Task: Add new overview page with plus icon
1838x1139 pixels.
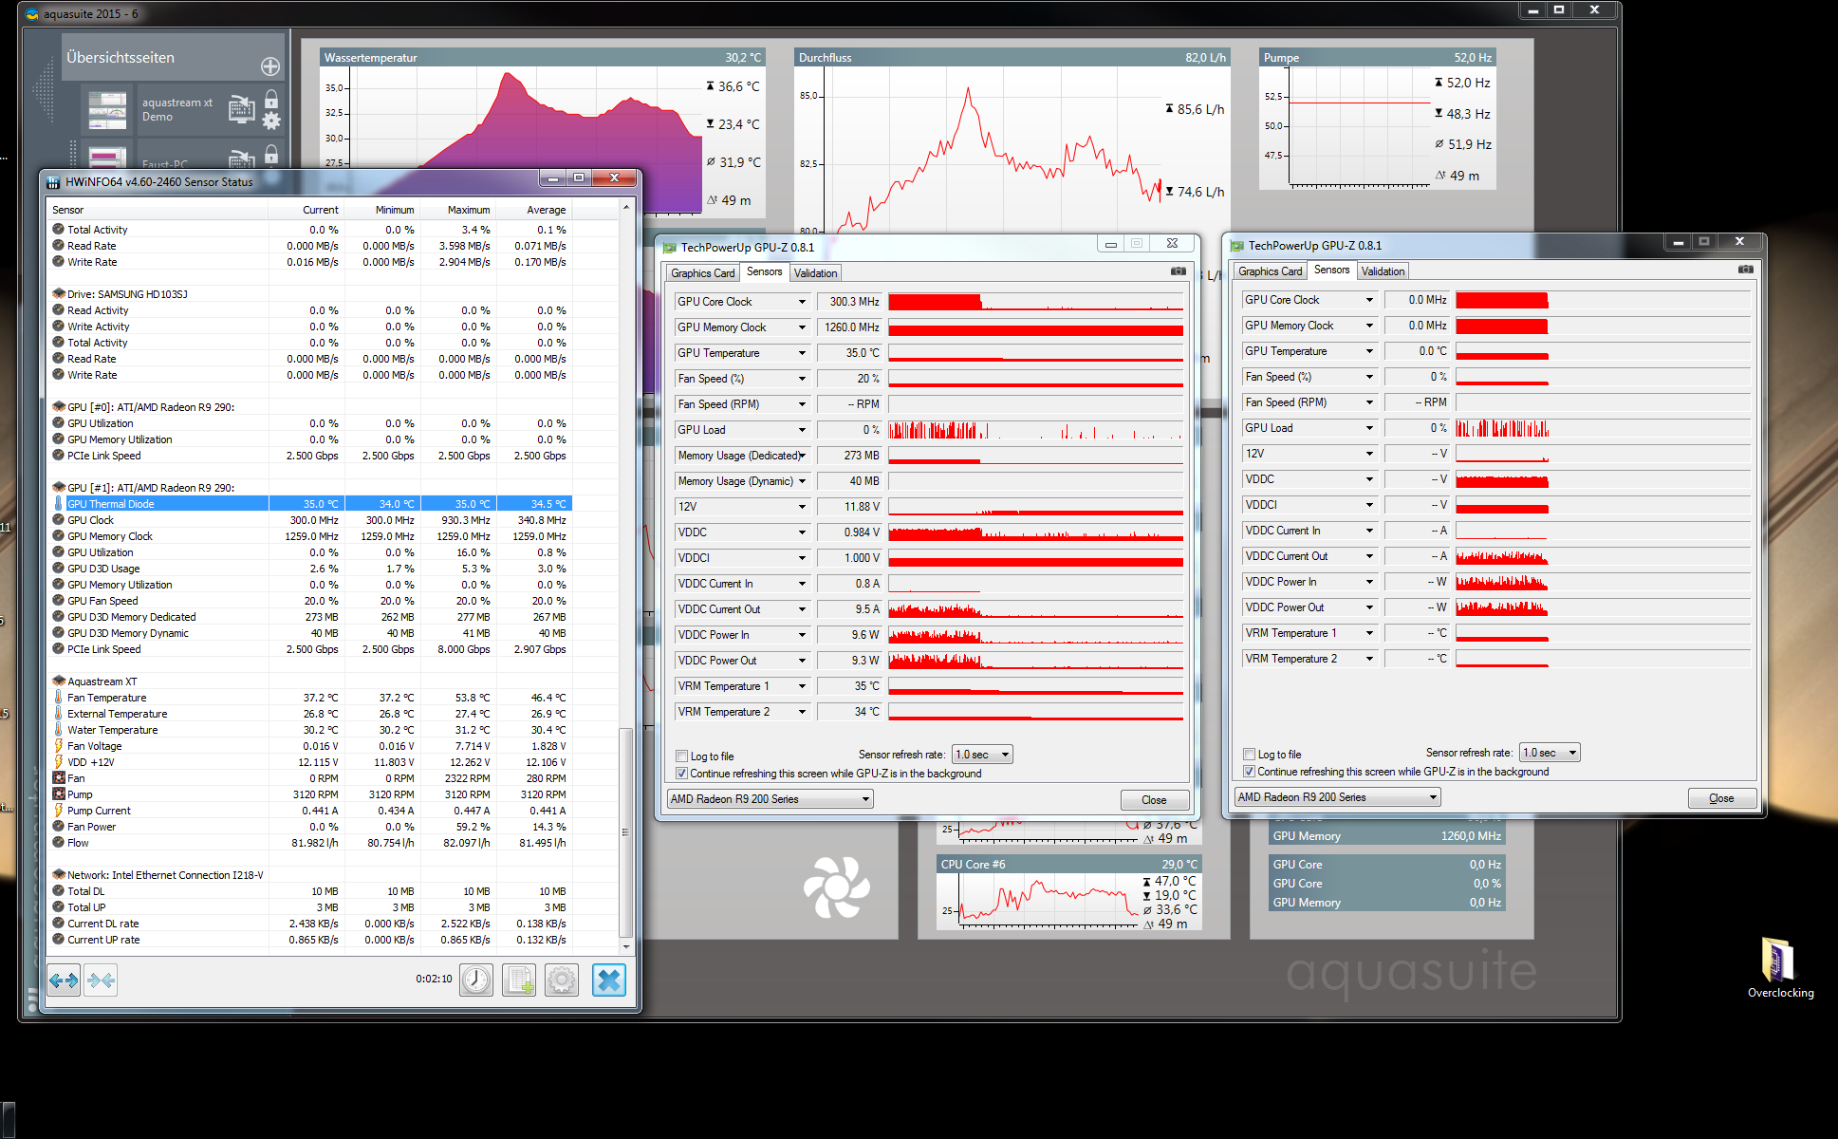Action: click(270, 66)
